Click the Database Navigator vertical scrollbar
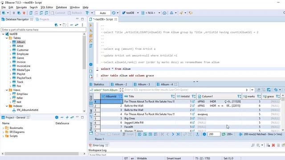 click(x=84, y=52)
